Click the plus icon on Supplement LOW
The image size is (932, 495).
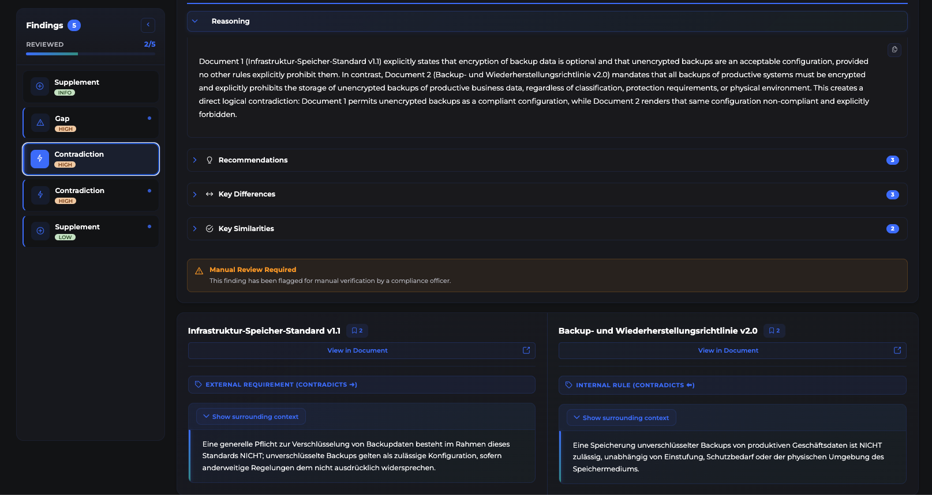click(x=40, y=231)
